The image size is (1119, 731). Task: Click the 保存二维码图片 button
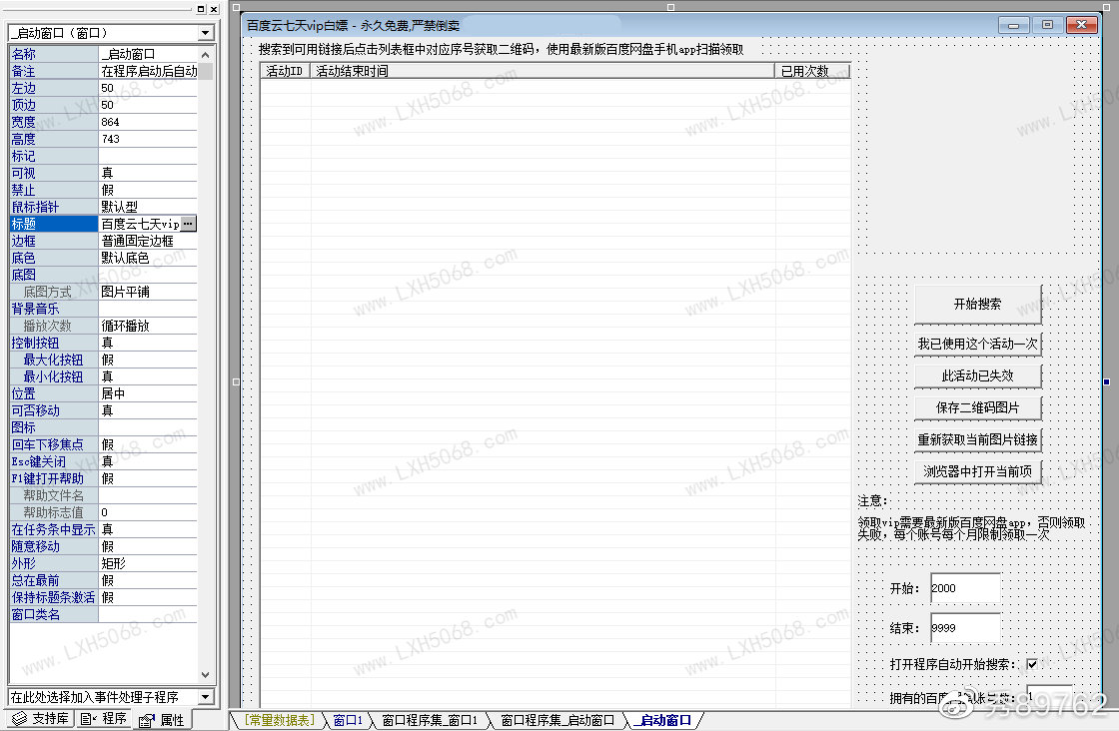pos(977,407)
